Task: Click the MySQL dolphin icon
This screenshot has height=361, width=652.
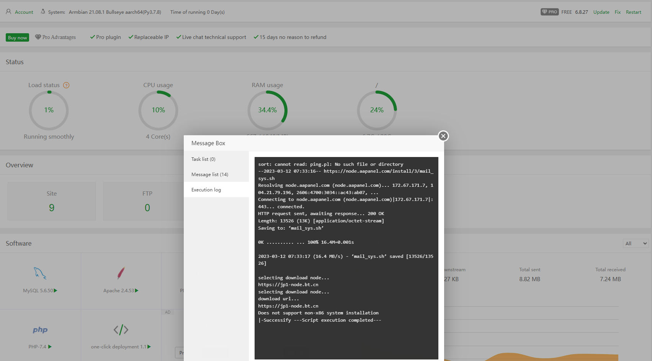Action: tap(40, 273)
